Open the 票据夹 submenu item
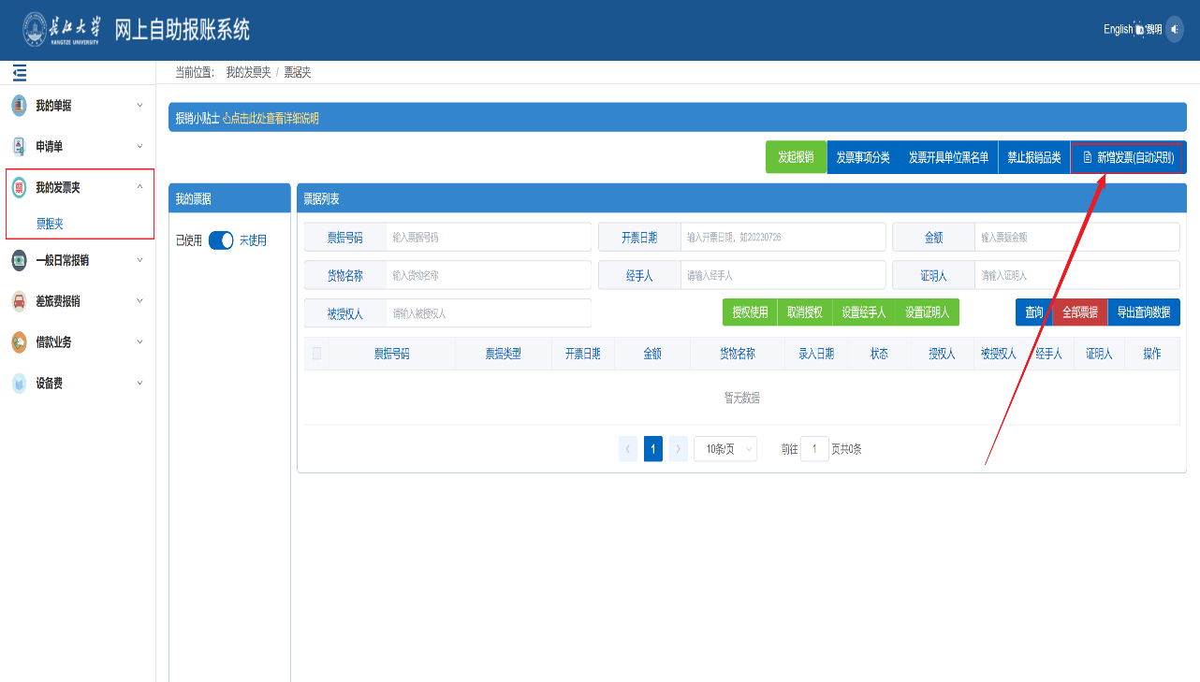 pyautogui.click(x=50, y=224)
